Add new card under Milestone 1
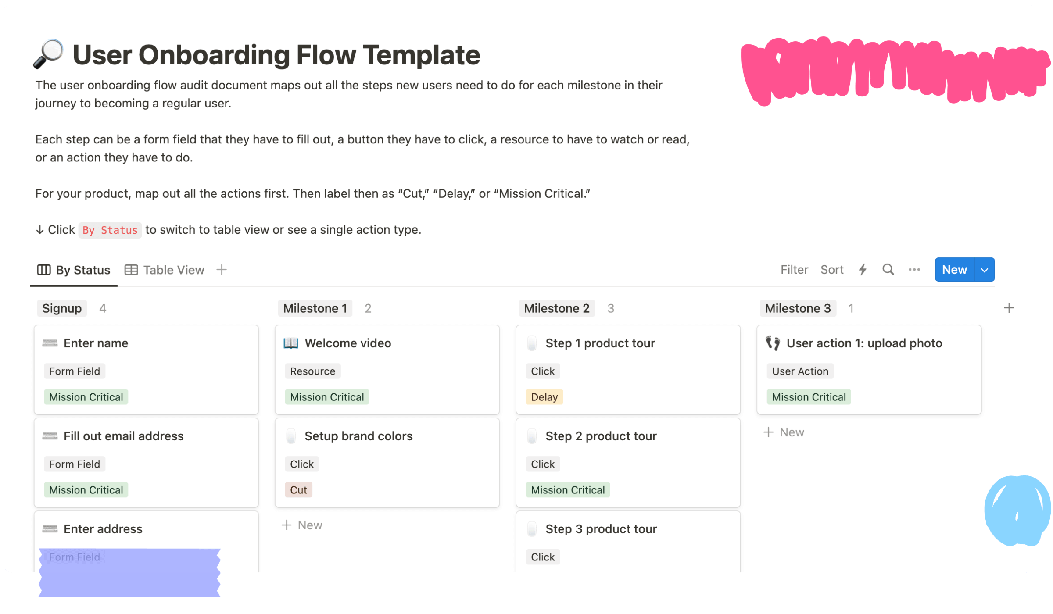This screenshot has height=614, width=1053. tap(302, 525)
